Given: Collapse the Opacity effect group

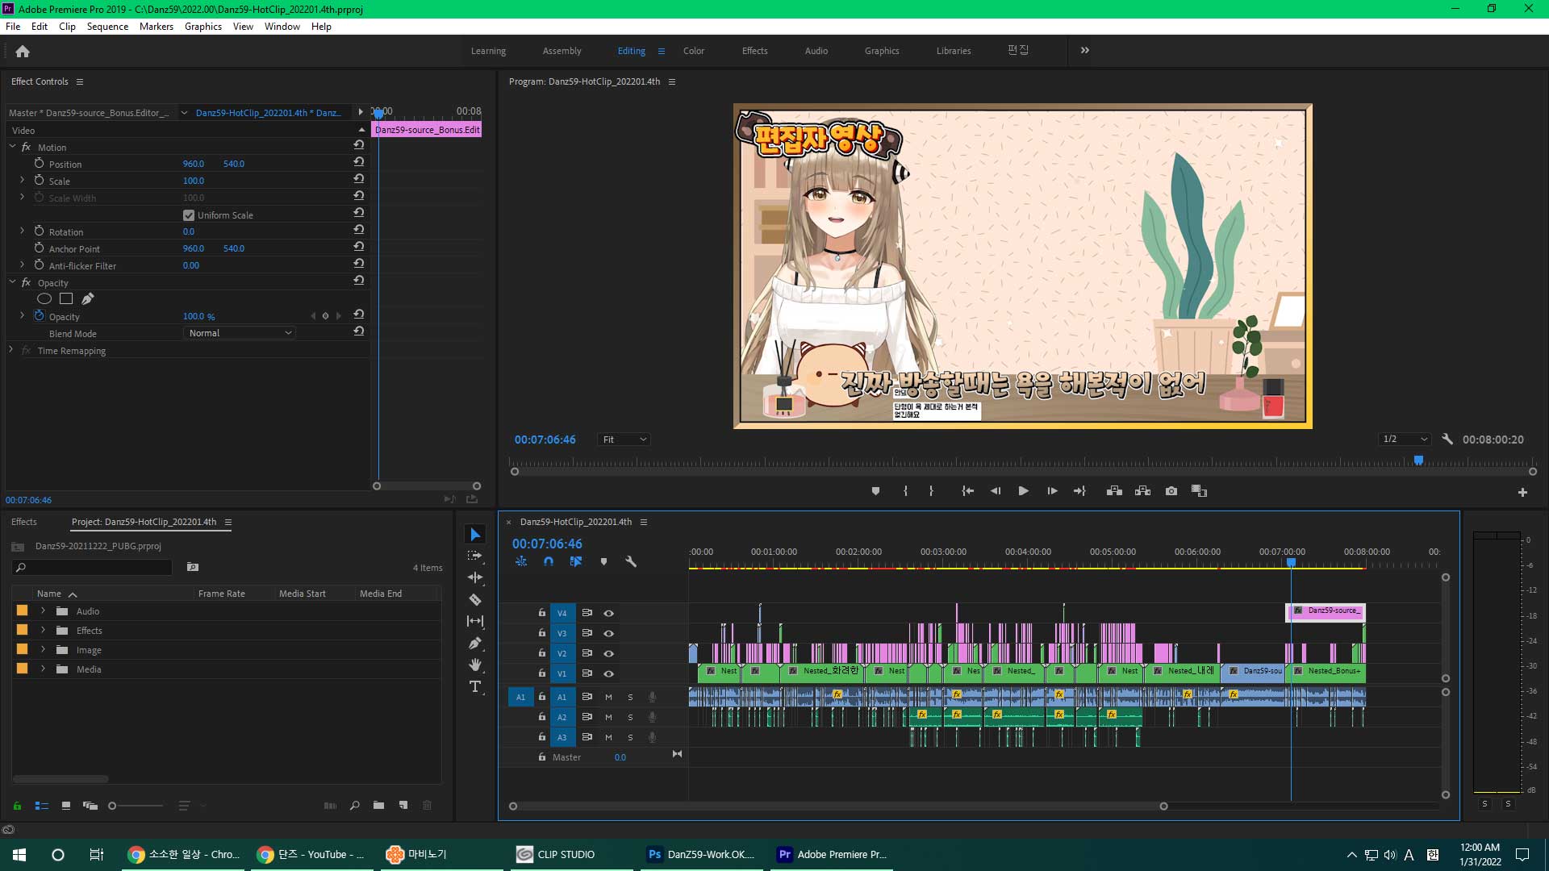Looking at the screenshot, I should [x=12, y=282].
